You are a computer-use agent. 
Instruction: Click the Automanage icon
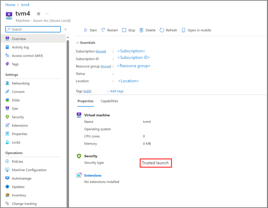pyautogui.click(x=7, y=178)
